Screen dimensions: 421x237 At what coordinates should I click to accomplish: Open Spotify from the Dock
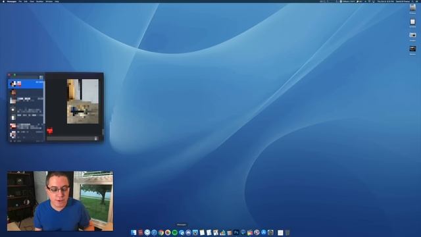(174, 232)
